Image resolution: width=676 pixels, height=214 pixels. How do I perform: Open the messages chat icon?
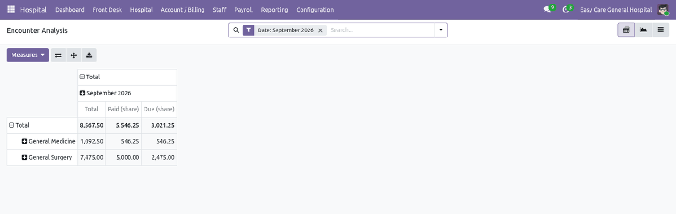(548, 10)
